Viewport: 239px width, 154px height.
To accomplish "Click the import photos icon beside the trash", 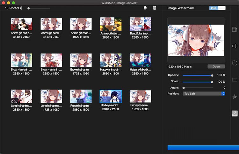I will [145, 8].
